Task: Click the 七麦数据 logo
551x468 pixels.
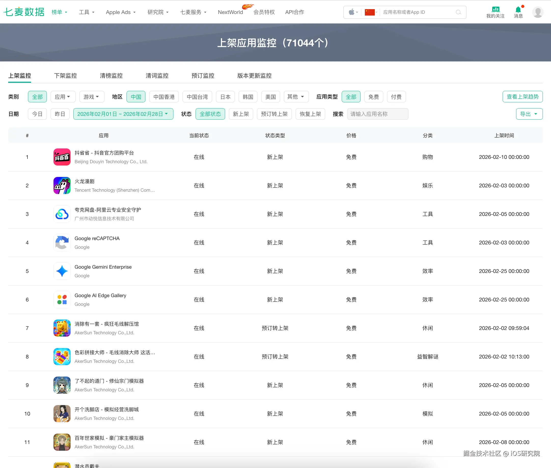Action: 24,12
